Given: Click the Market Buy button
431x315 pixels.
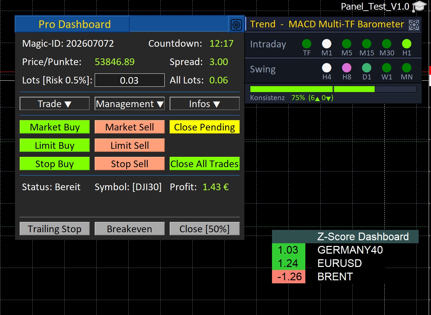Looking at the screenshot, I should 55,127.
